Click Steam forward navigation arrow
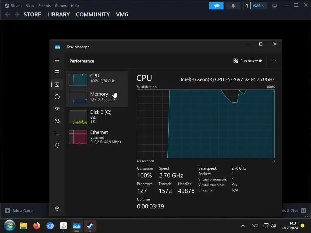 17,14
